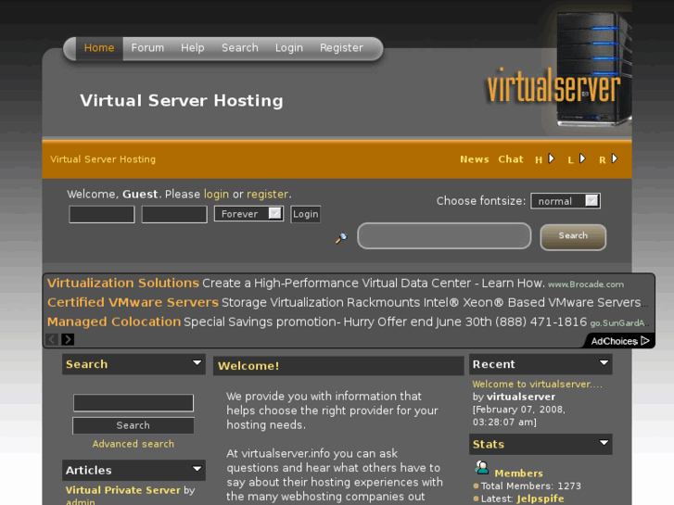Click the Members user icon
The height and width of the screenshot is (505, 674).
point(482,468)
